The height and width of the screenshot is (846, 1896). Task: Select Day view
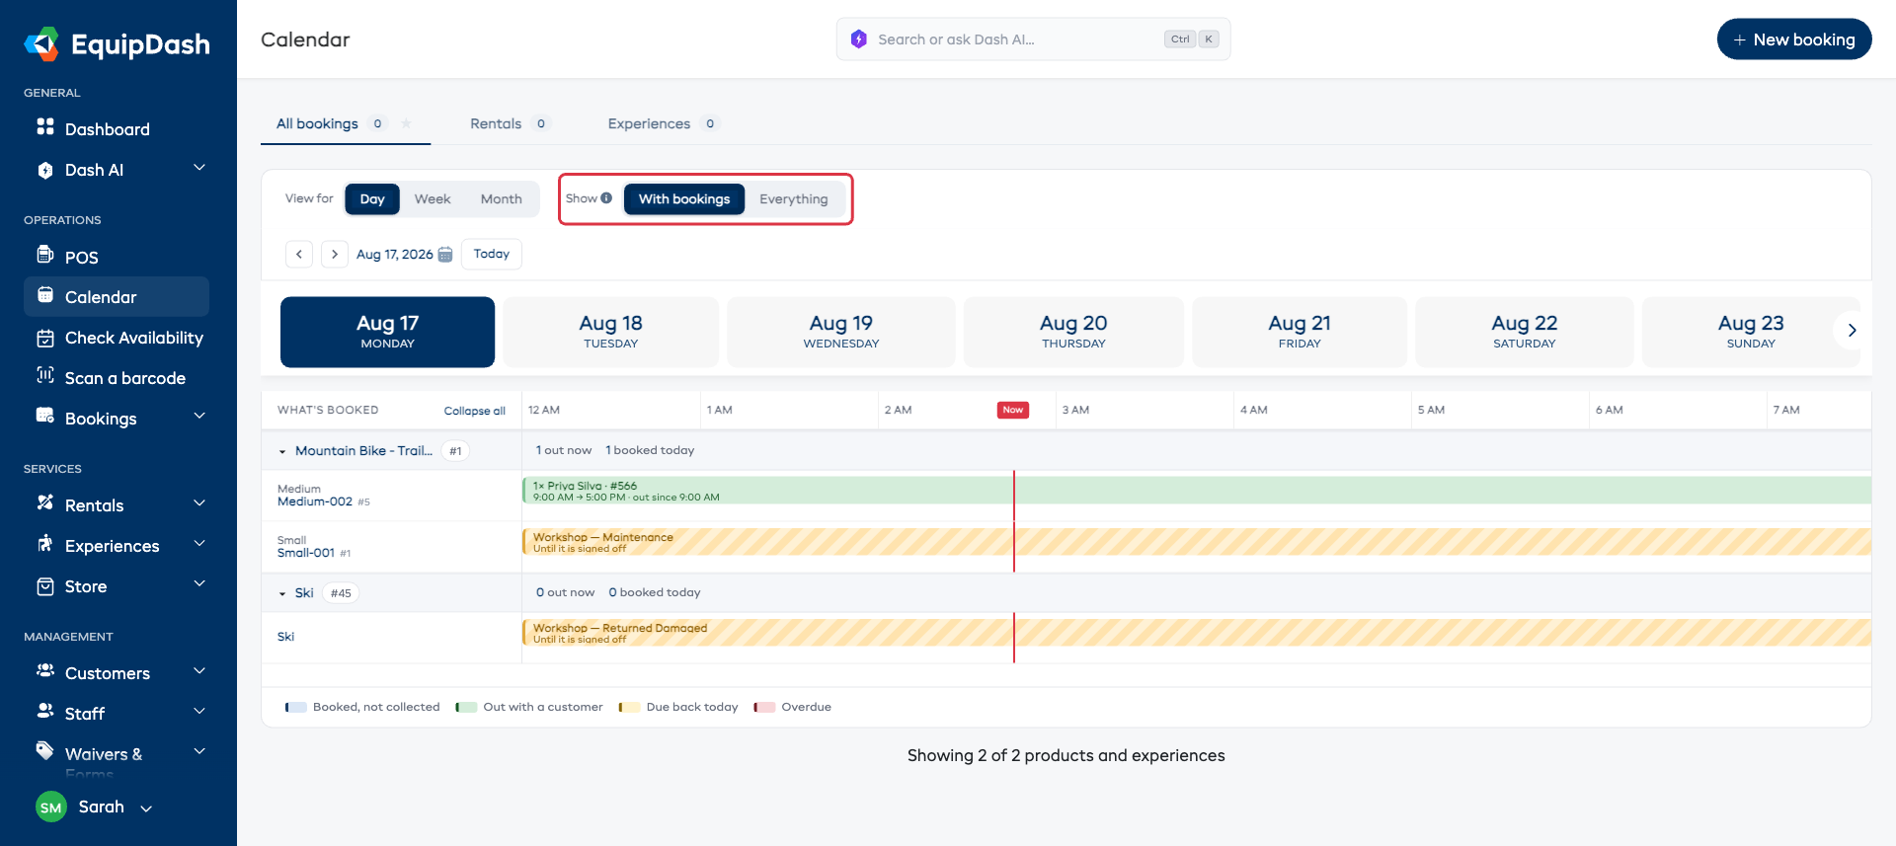(372, 199)
